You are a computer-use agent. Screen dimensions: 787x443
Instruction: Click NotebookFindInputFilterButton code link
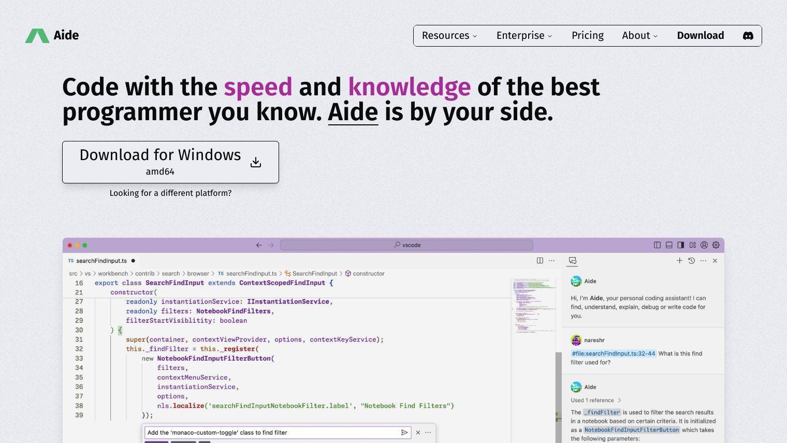pyautogui.click(x=631, y=430)
